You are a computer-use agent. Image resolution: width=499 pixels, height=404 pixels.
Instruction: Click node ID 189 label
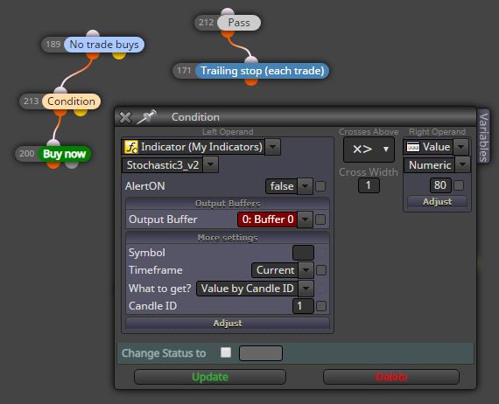(53, 45)
